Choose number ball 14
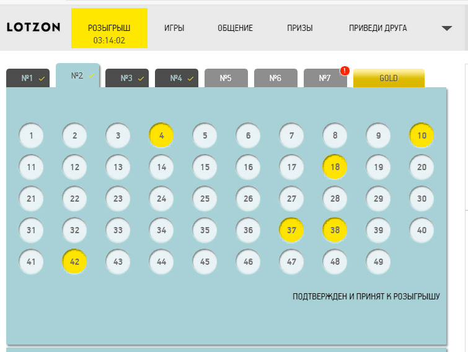Viewport: 468px width, 352px height. 161,167
